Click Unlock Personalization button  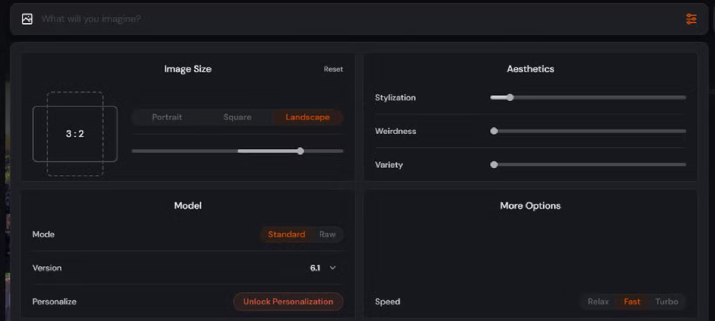[288, 302]
